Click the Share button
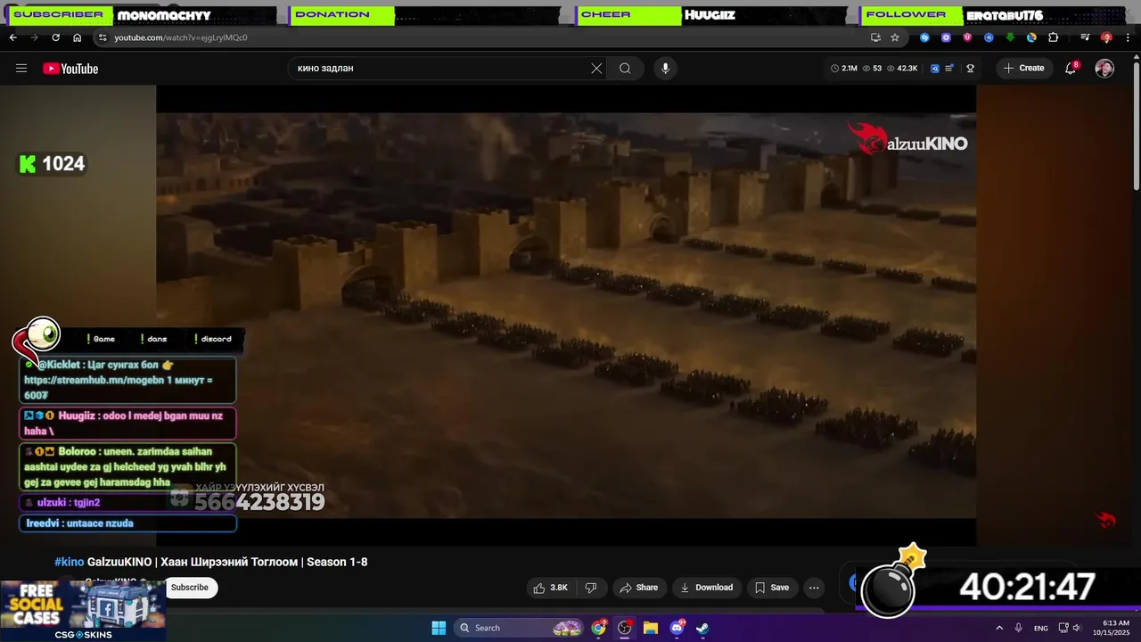This screenshot has width=1141, height=642. [638, 588]
